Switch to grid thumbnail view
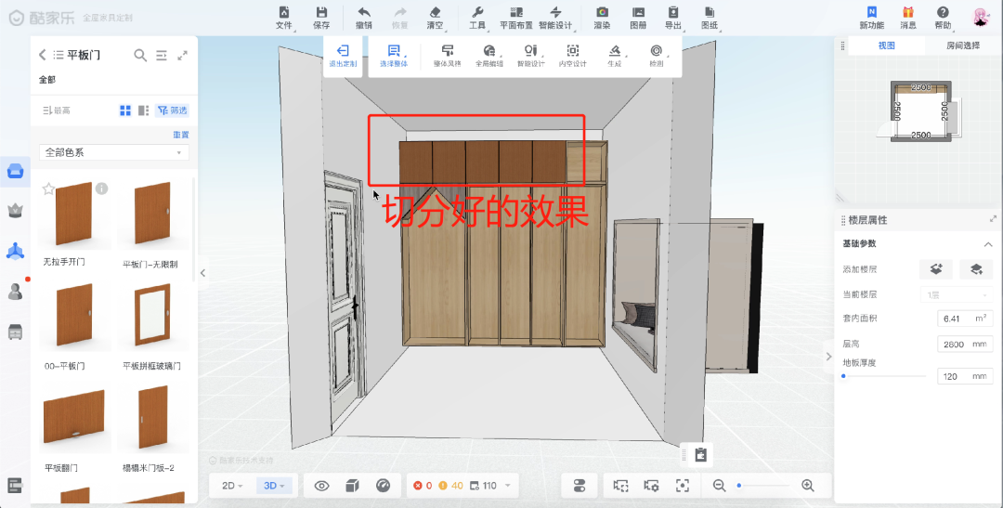Screen dimensions: 1003x508 (125, 111)
